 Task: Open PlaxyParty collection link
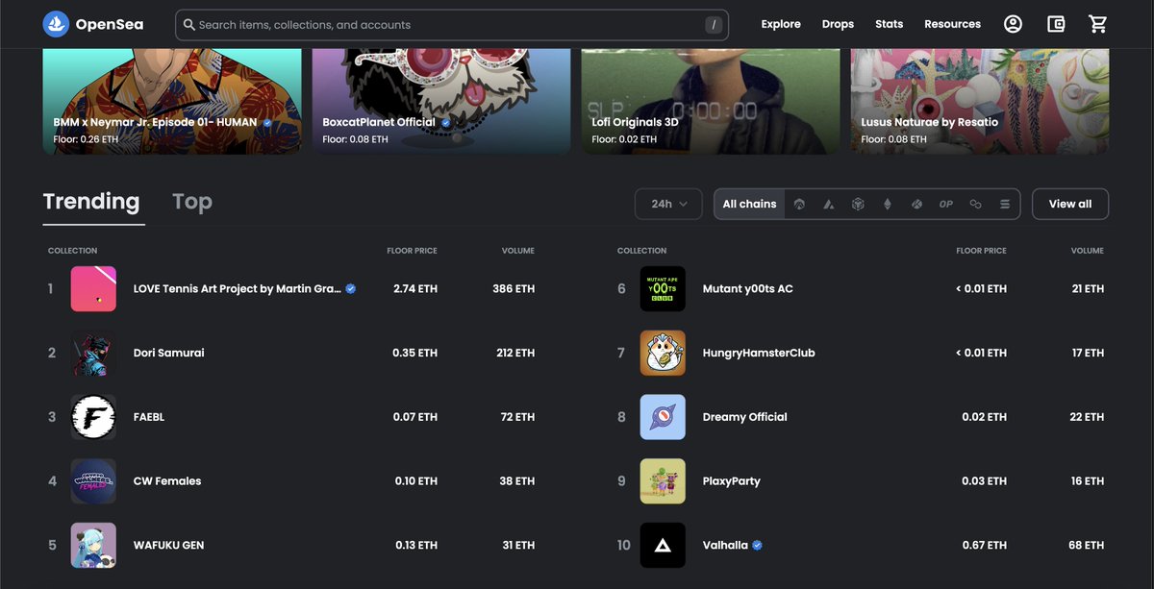point(732,481)
